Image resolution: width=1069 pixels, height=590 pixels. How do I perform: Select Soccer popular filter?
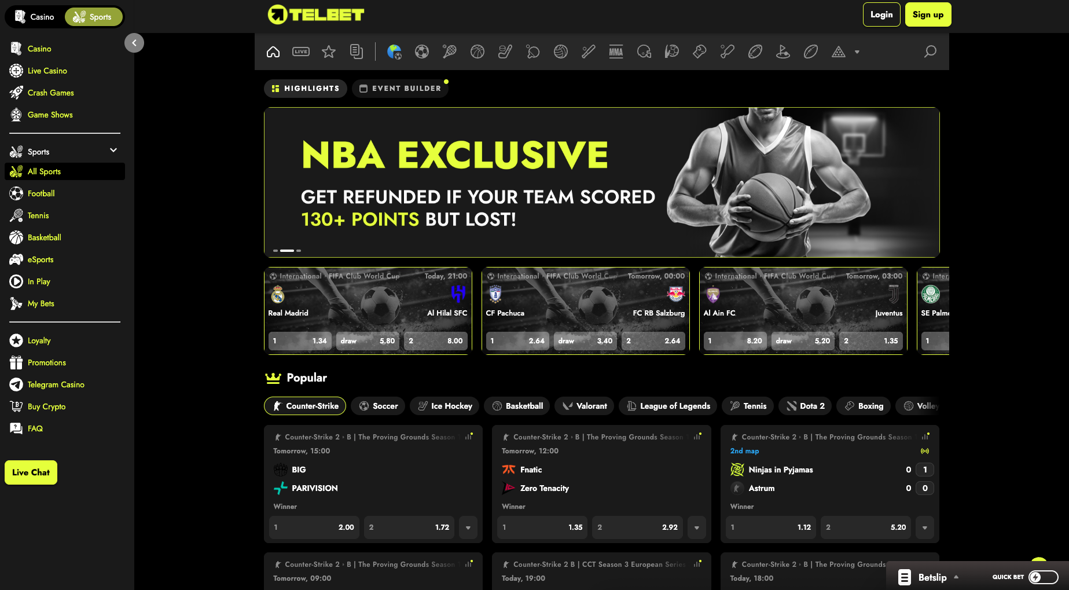[x=378, y=406]
